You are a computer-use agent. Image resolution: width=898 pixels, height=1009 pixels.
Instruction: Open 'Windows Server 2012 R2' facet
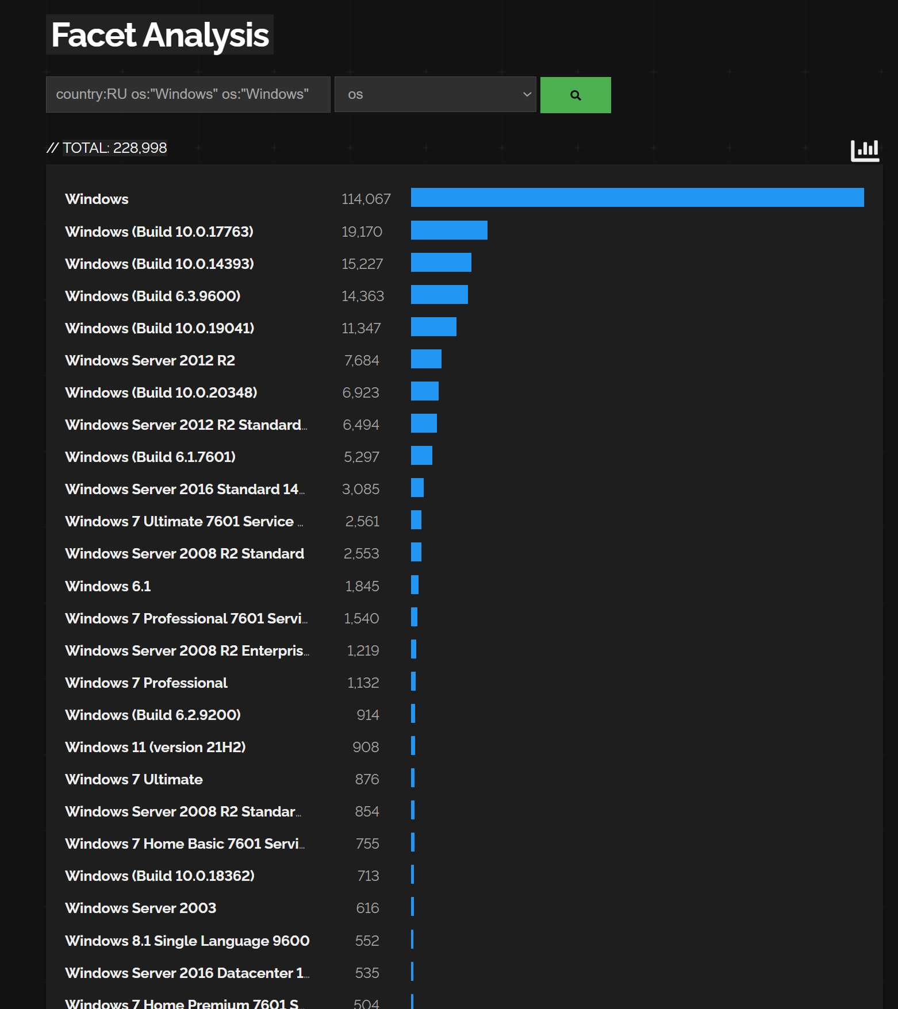150,360
